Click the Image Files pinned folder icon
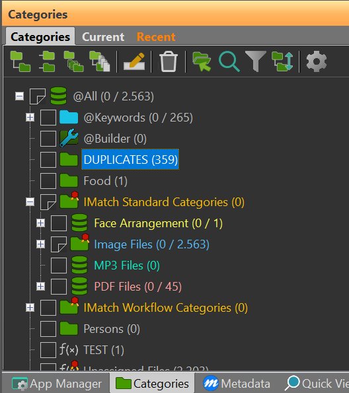 (x=80, y=242)
